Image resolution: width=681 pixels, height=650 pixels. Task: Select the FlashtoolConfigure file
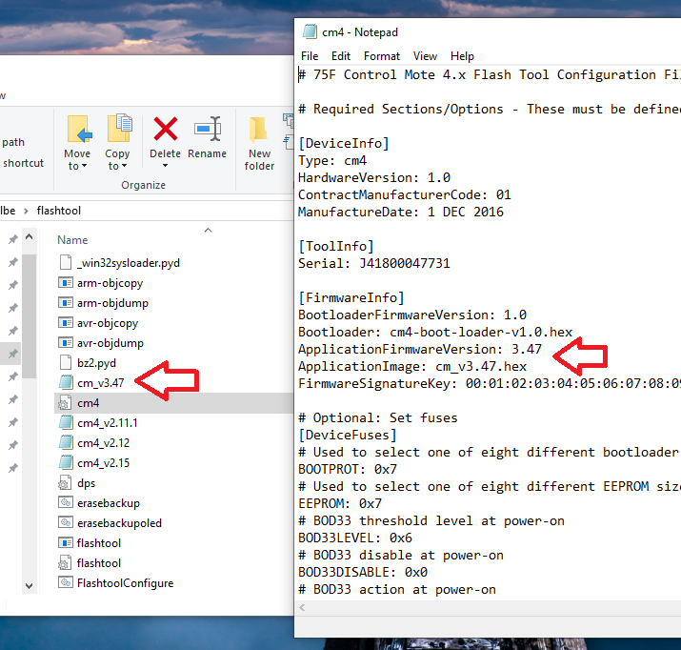point(125,582)
